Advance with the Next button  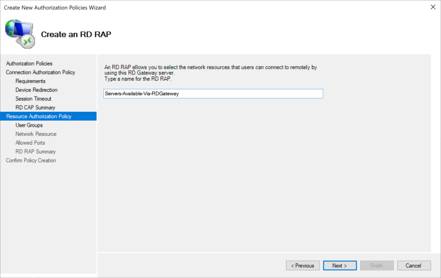[x=340, y=266]
